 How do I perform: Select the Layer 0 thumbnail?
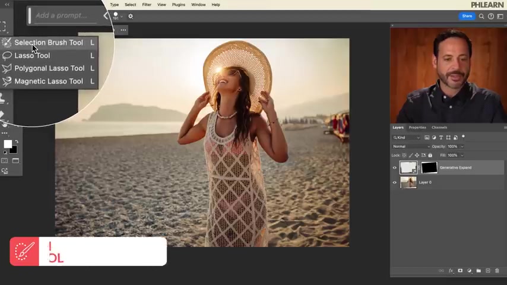[408, 182]
